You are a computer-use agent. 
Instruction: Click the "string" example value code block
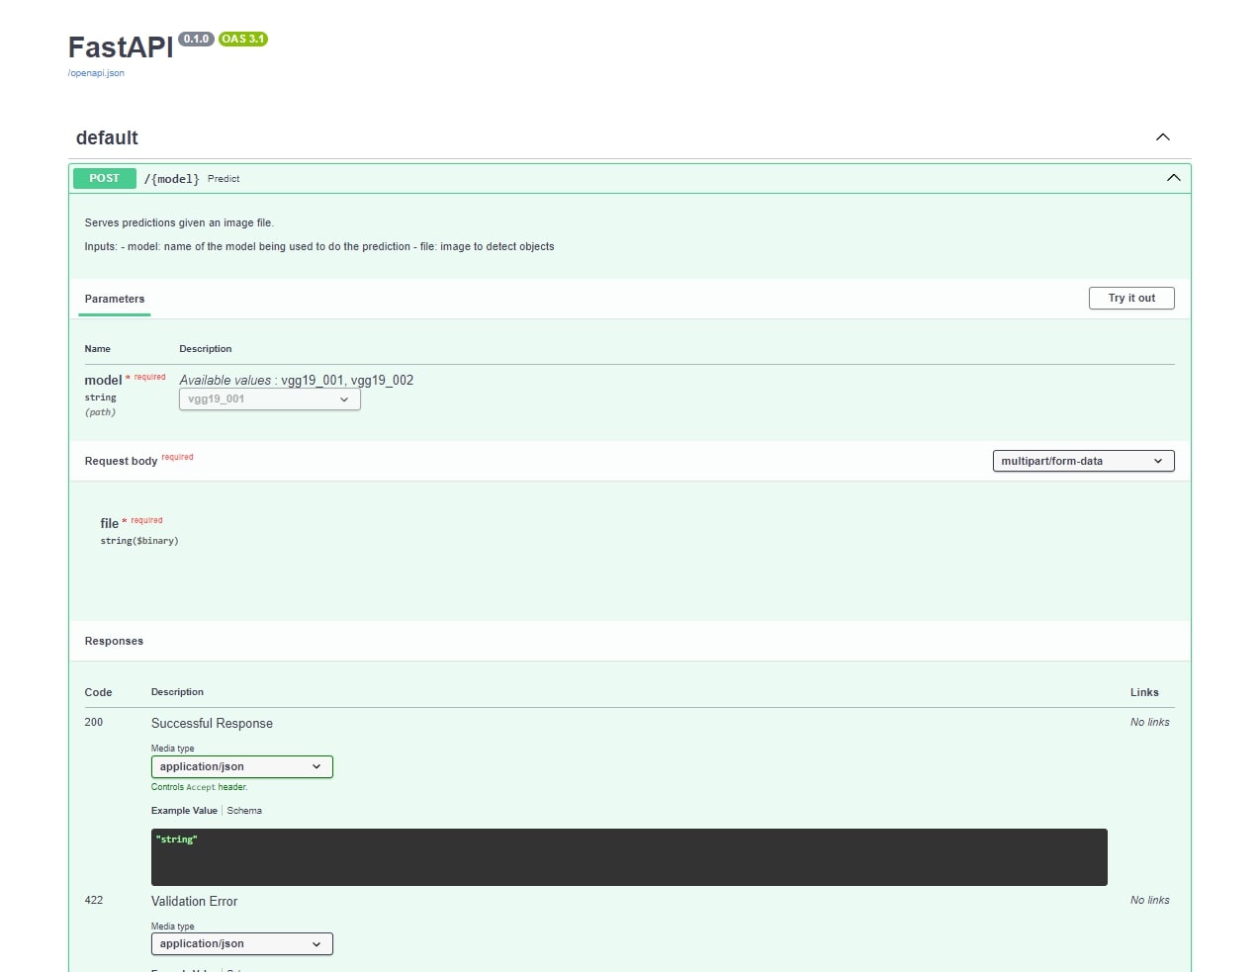click(629, 857)
